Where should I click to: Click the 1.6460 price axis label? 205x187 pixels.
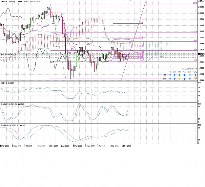coord(201,50)
